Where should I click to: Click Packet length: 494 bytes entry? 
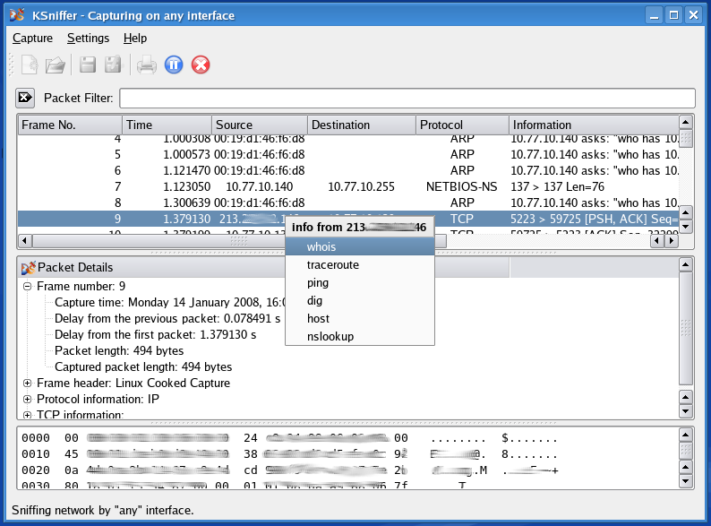tap(119, 351)
